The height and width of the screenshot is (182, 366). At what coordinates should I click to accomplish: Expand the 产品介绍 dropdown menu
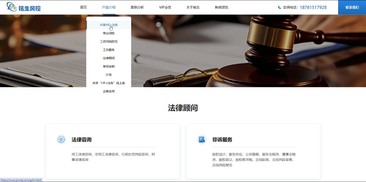pyautogui.click(x=108, y=7)
